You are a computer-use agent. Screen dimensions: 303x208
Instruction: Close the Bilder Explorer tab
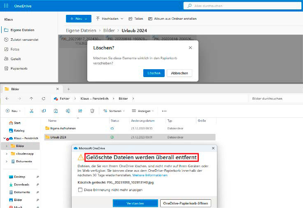tap(57, 89)
